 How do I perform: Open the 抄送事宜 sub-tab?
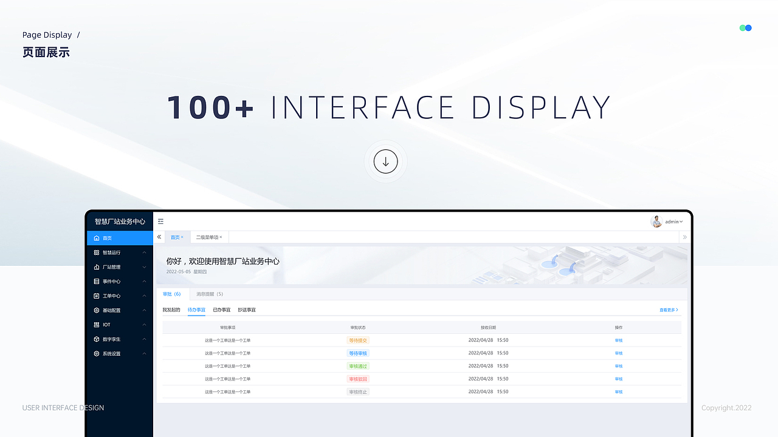[247, 310]
